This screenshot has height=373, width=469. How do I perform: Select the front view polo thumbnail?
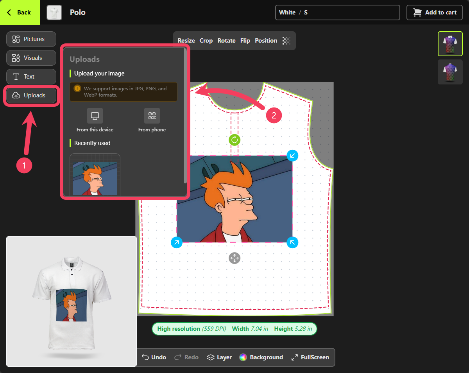tap(450, 44)
